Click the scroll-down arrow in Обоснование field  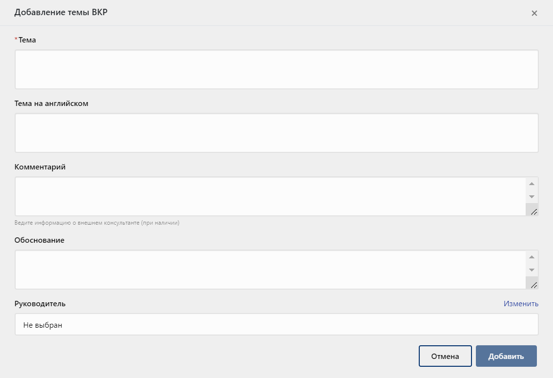tap(532, 270)
